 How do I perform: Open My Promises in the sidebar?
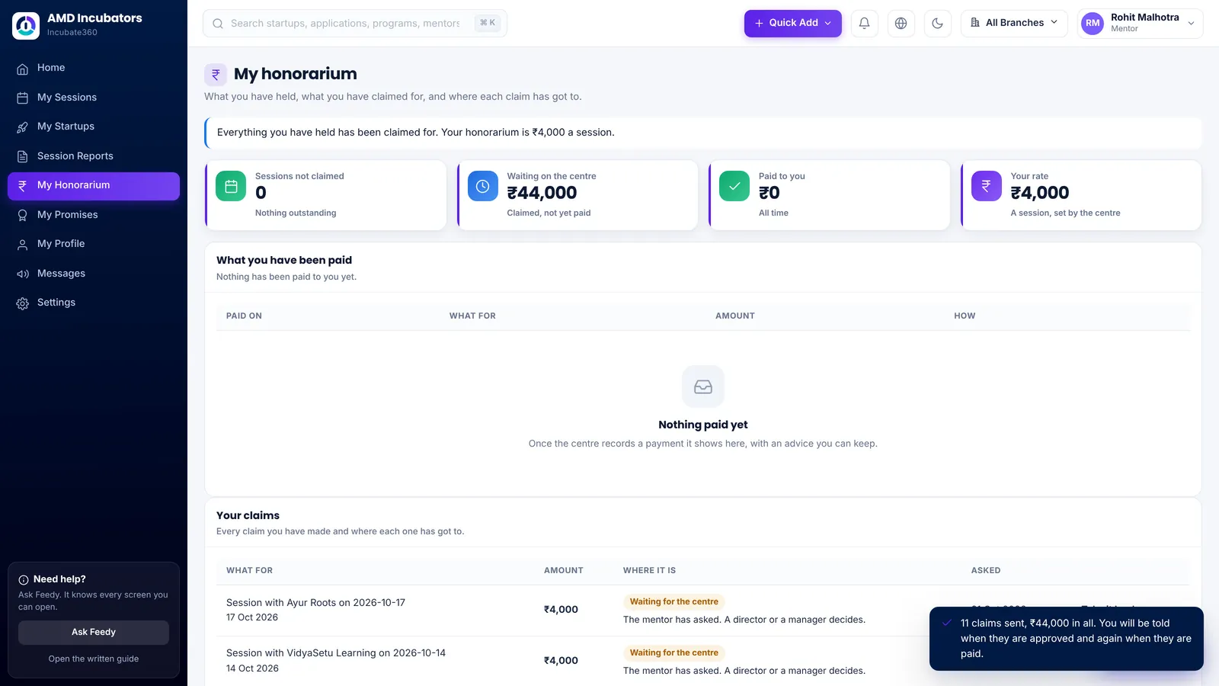(x=94, y=215)
